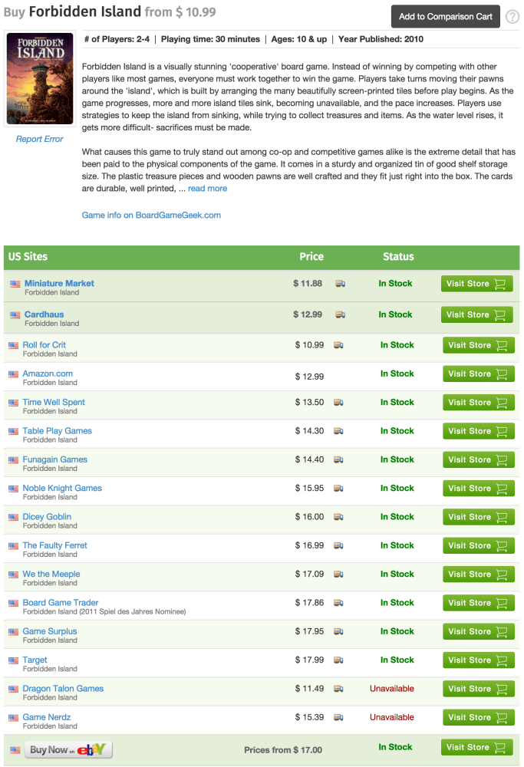Open the Cardhaus store link
This screenshot has width=524, height=767.
point(44,314)
